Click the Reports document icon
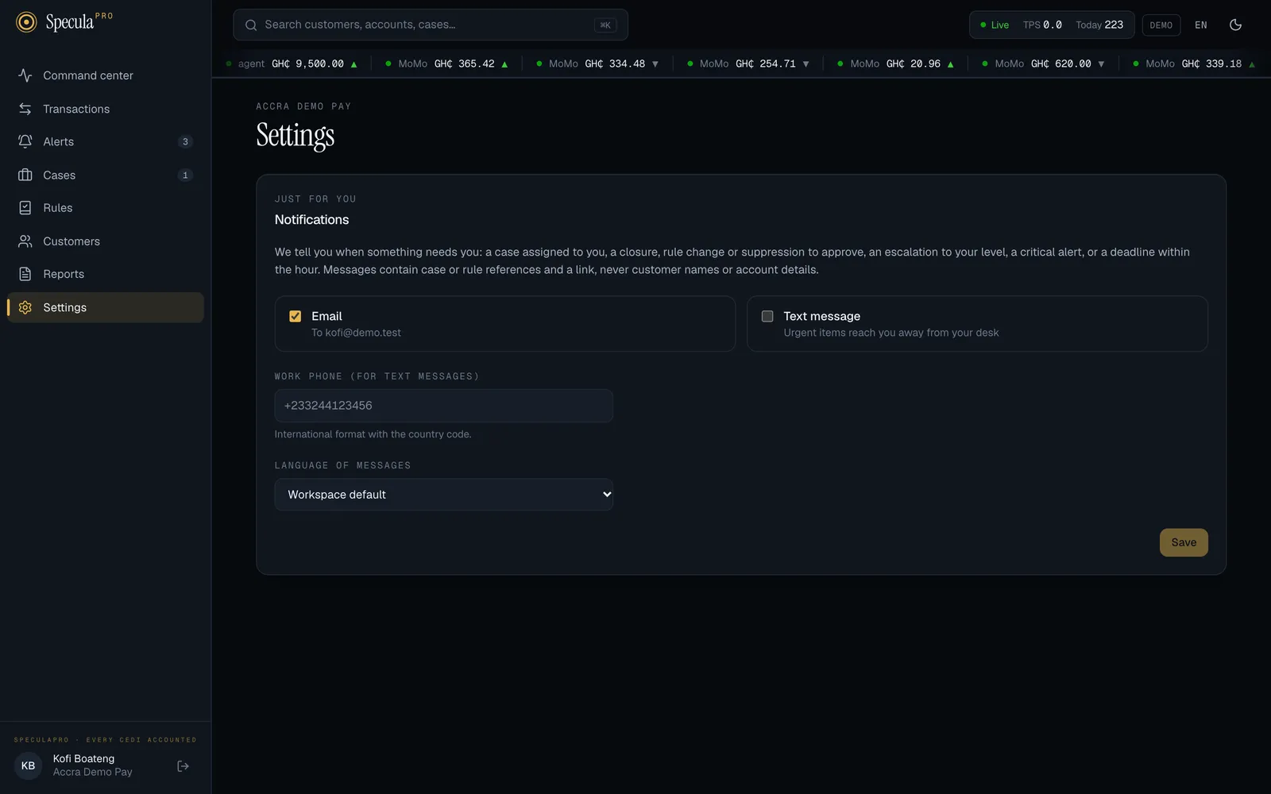This screenshot has height=794, width=1271. 25,274
